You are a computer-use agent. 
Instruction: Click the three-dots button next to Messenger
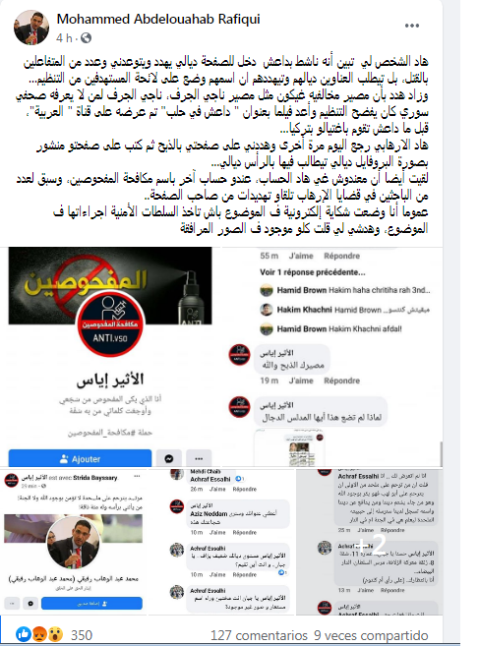coord(199,458)
